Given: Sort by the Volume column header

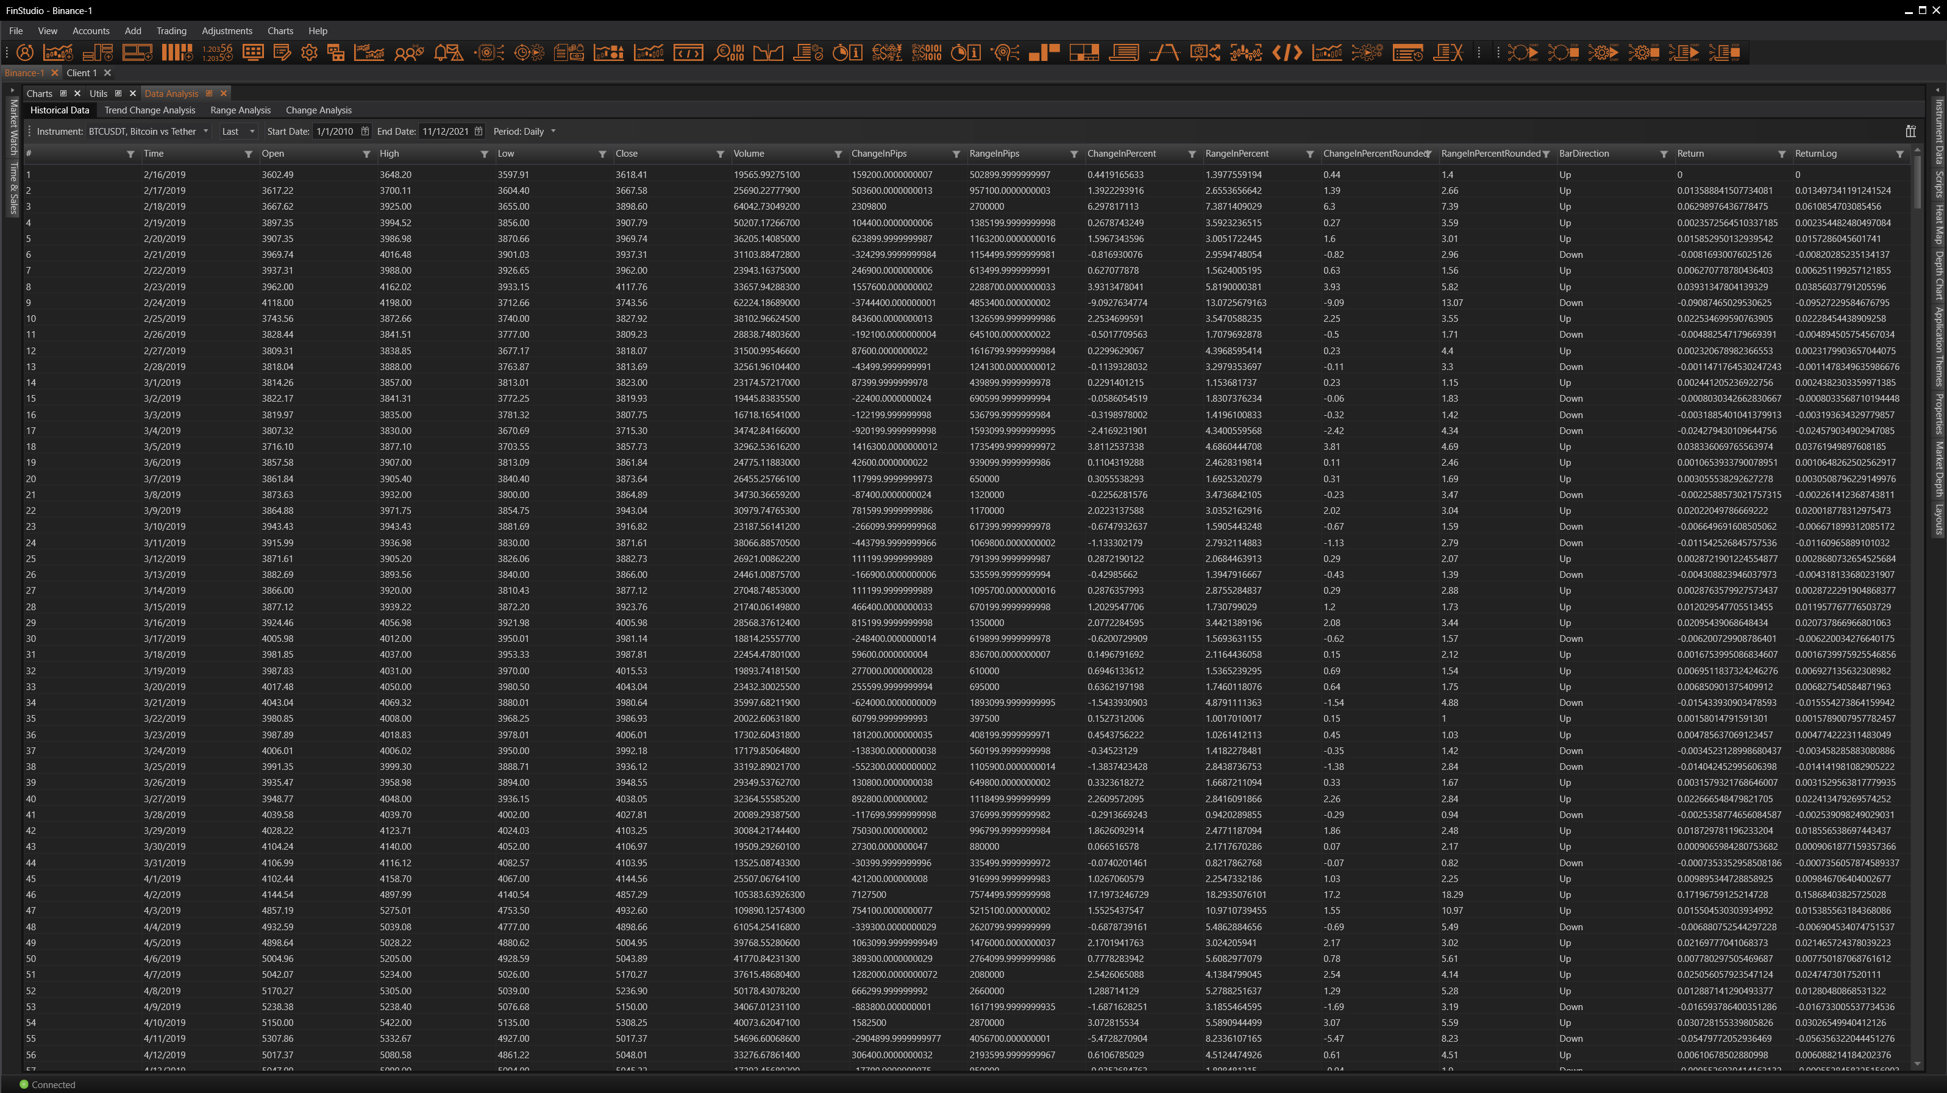Looking at the screenshot, I should click(x=749, y=154).
